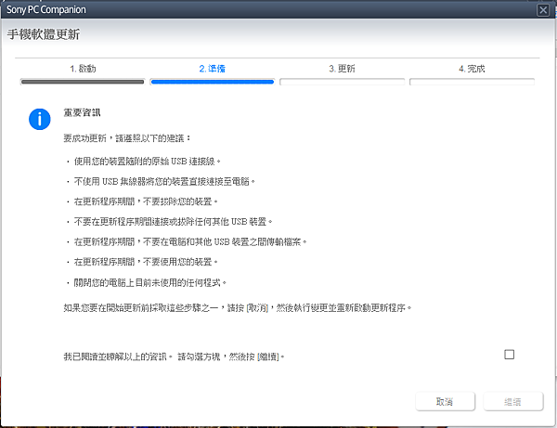Click paragraph beginning 如果您要在開始更新前

click(238, 307)
